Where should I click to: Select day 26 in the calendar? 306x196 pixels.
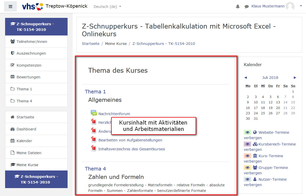tap(271, 113)
